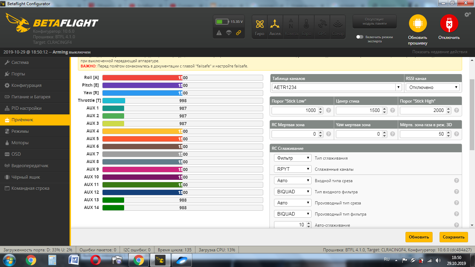Viewport: 475px width, 267px height.
Task: Open Тип сглаживания Фильтр dropdown
Action: (x=292, y=158)
